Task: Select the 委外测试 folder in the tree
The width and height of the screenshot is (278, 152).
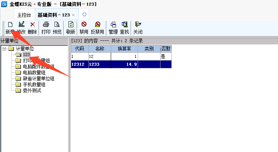Action: pyautogui.click(x=31, y=90)
